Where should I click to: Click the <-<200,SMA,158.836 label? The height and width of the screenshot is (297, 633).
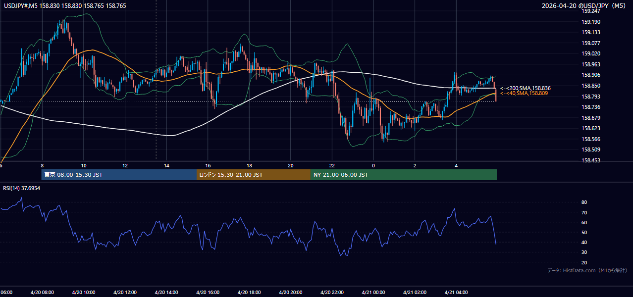click(525, 88)
